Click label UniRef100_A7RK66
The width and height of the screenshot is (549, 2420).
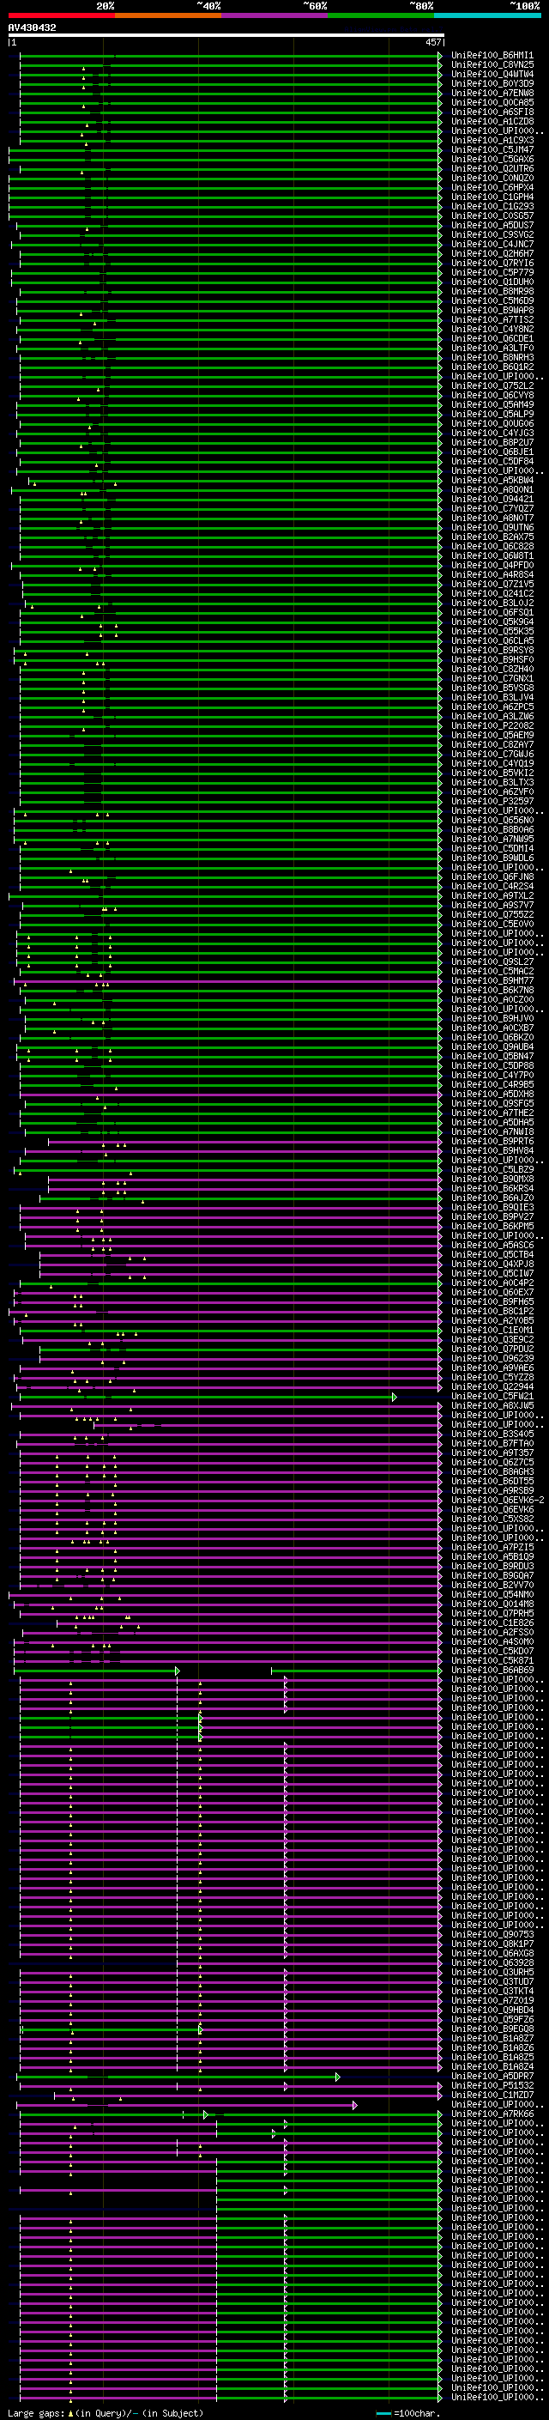pos(492,2114)
